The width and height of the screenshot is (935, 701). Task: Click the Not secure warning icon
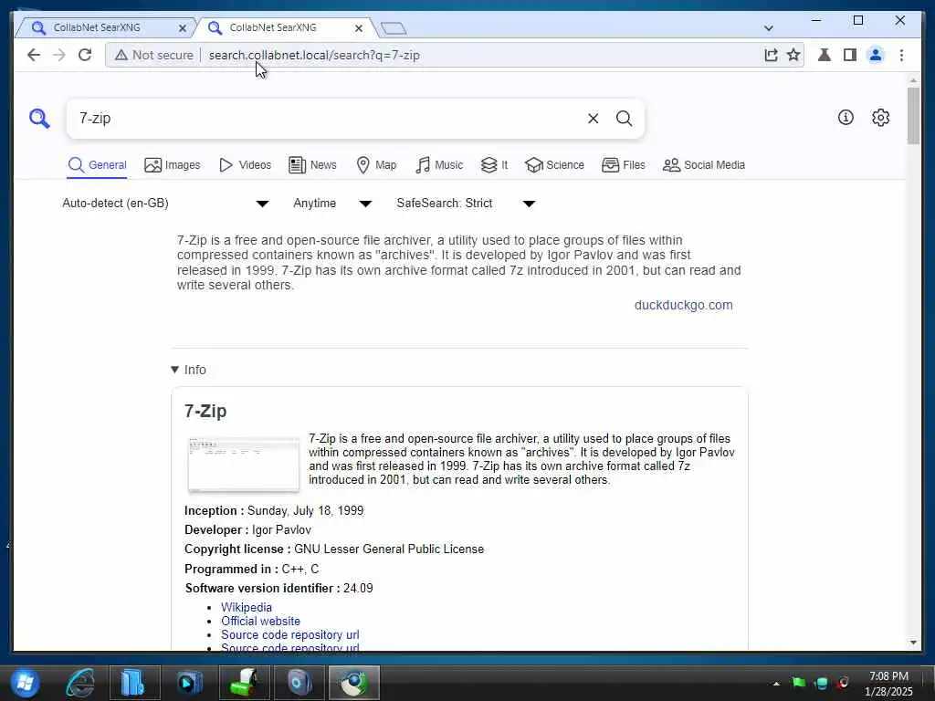tap(121, 55)
